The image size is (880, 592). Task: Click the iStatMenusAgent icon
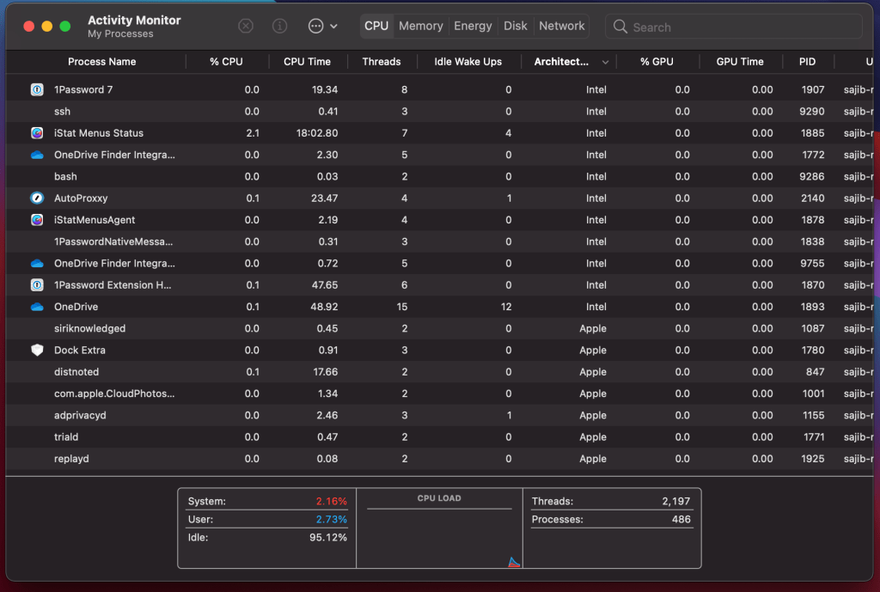coord(37,220)
